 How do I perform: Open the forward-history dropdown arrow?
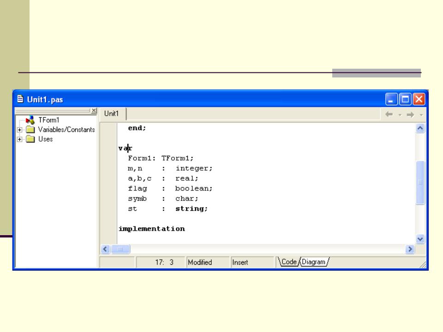421,115
